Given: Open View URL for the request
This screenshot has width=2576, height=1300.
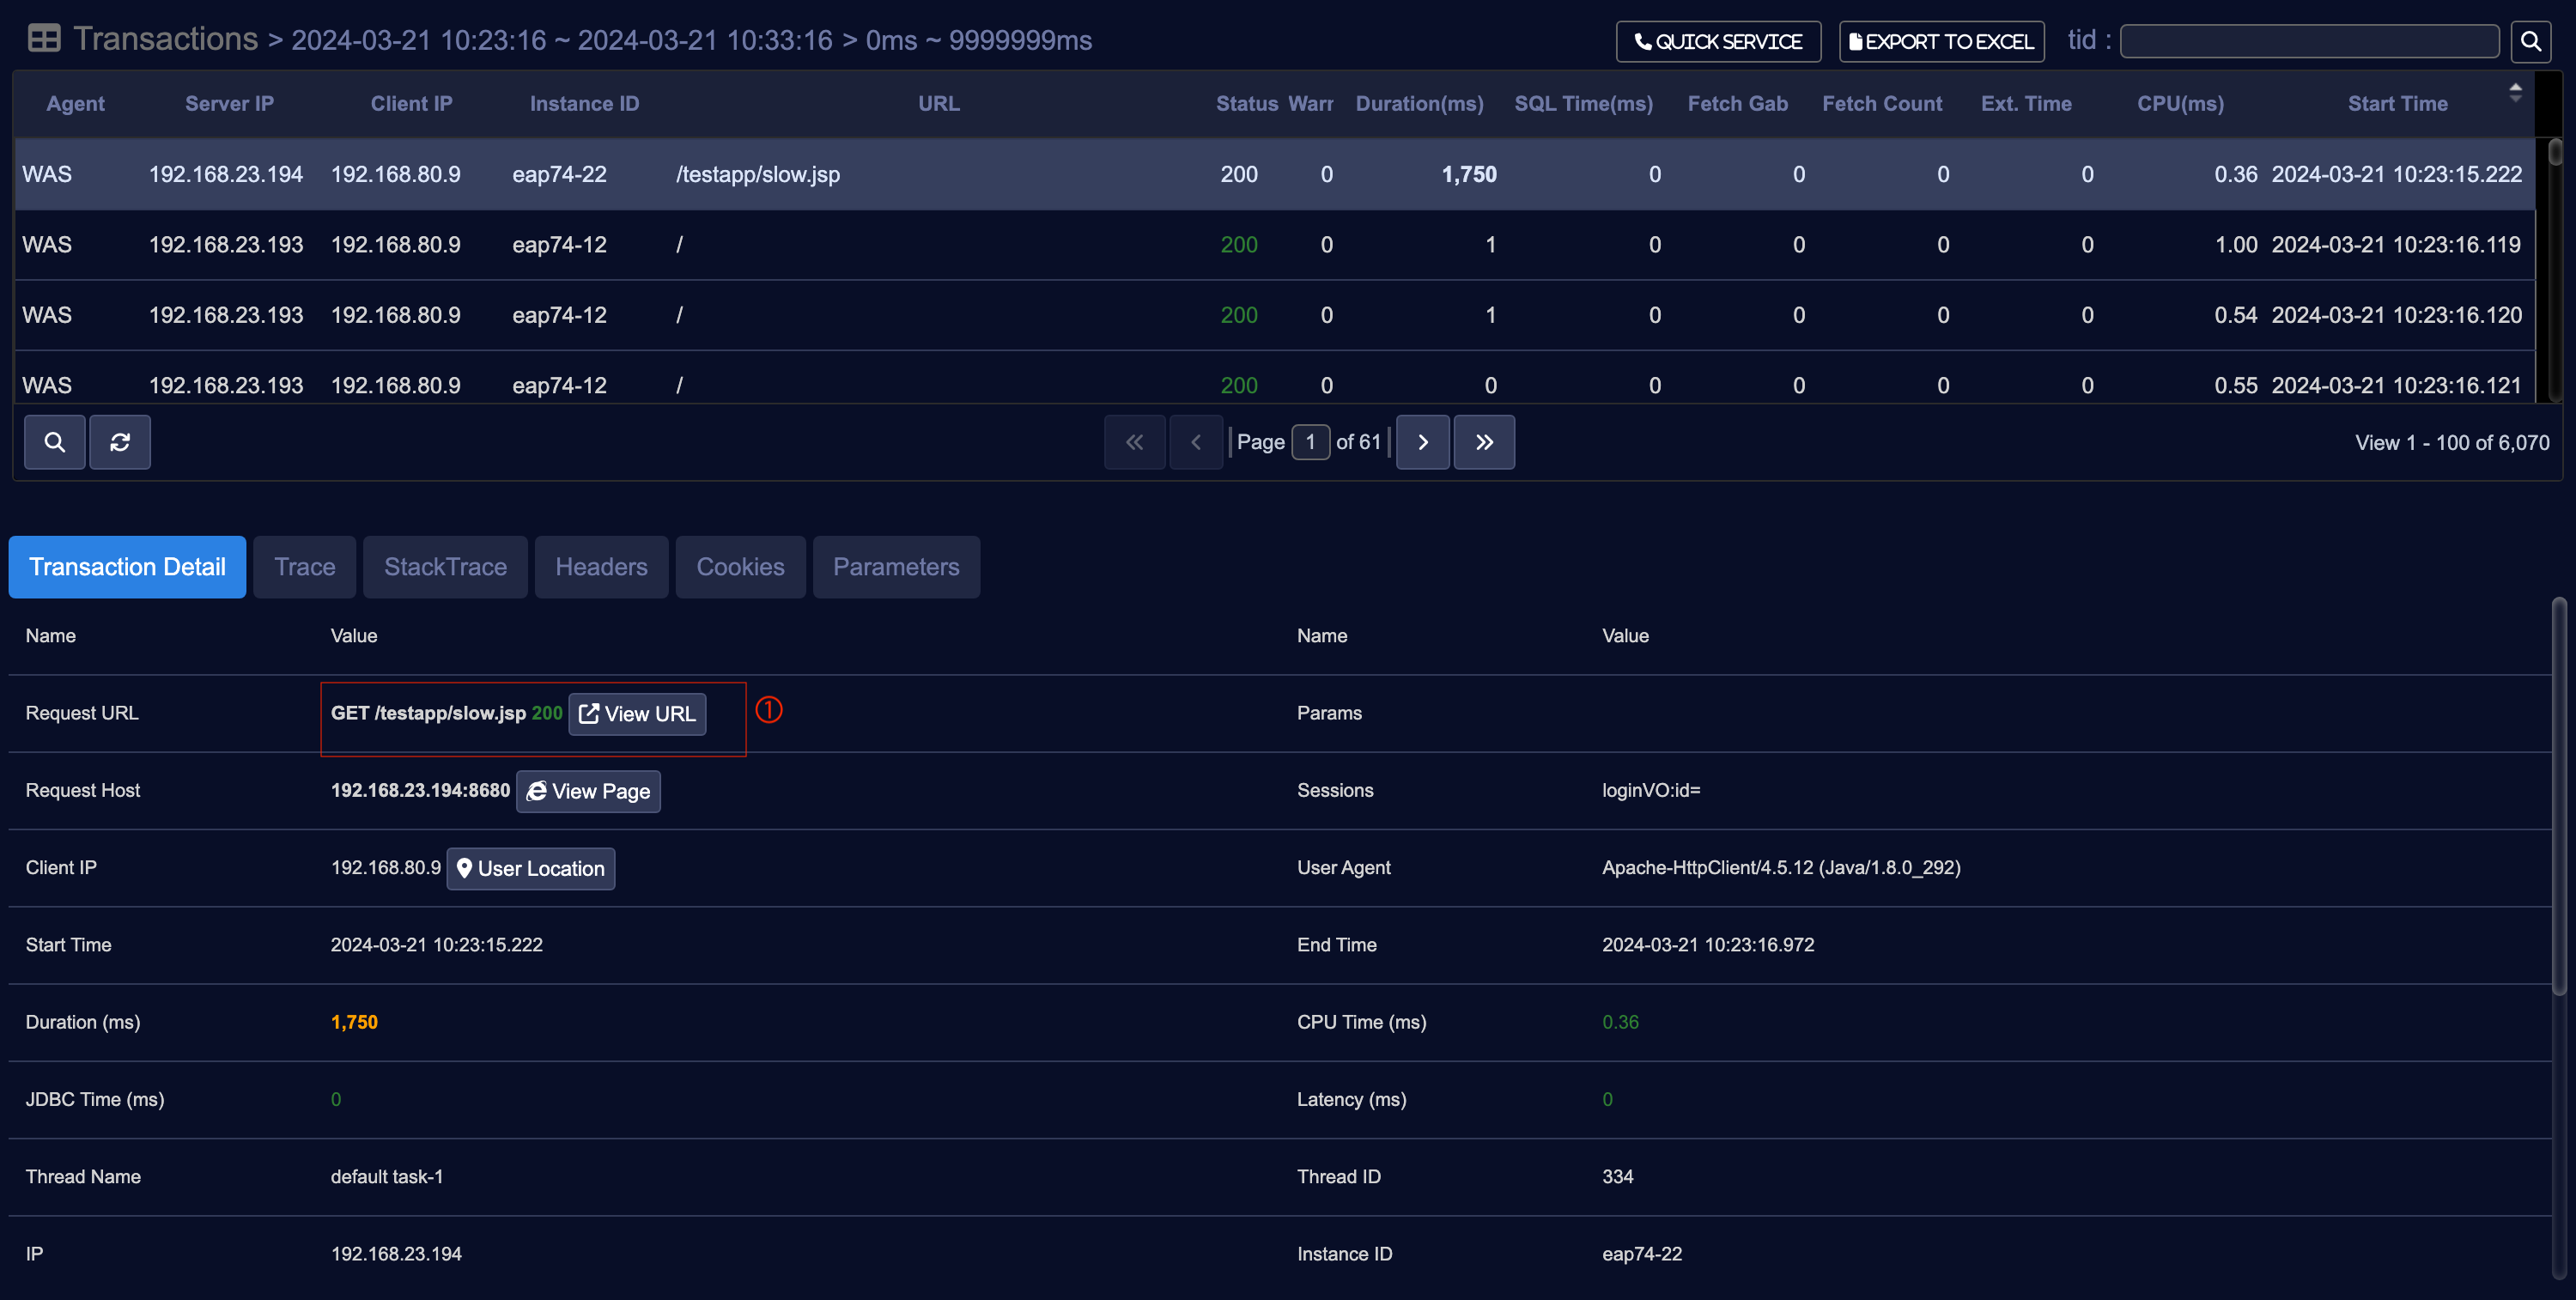Looking at the screenshot, I should pyautogui.click(x=637, y=714).
